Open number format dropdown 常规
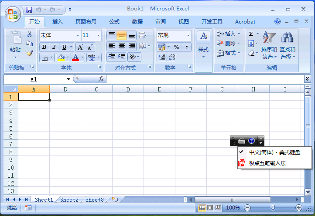This screenshot has width=315, height=216. click(x=188, y=36)
